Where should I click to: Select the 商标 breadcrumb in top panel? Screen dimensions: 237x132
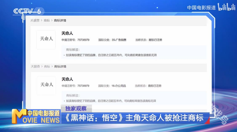click(47, 20)
